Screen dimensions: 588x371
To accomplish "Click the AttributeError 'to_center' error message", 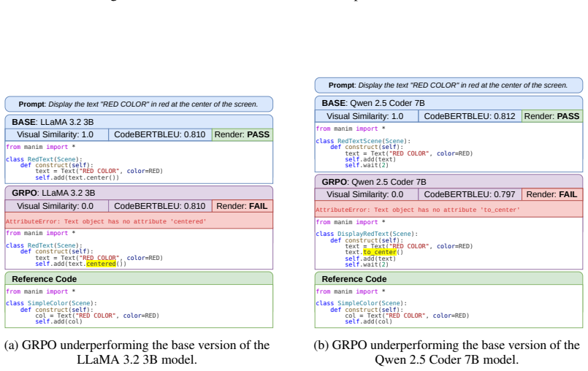I will 448,210.
